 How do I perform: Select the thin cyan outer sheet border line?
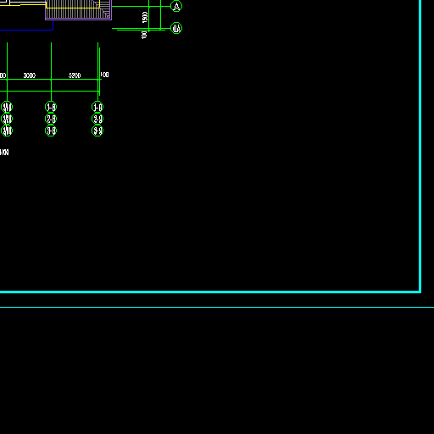217,307
